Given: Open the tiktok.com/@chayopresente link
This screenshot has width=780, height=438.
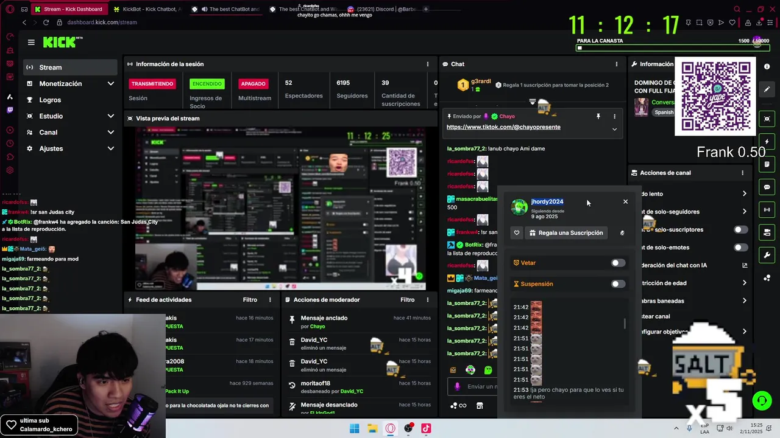Looking at the screenshot, I should pos(503,127).
